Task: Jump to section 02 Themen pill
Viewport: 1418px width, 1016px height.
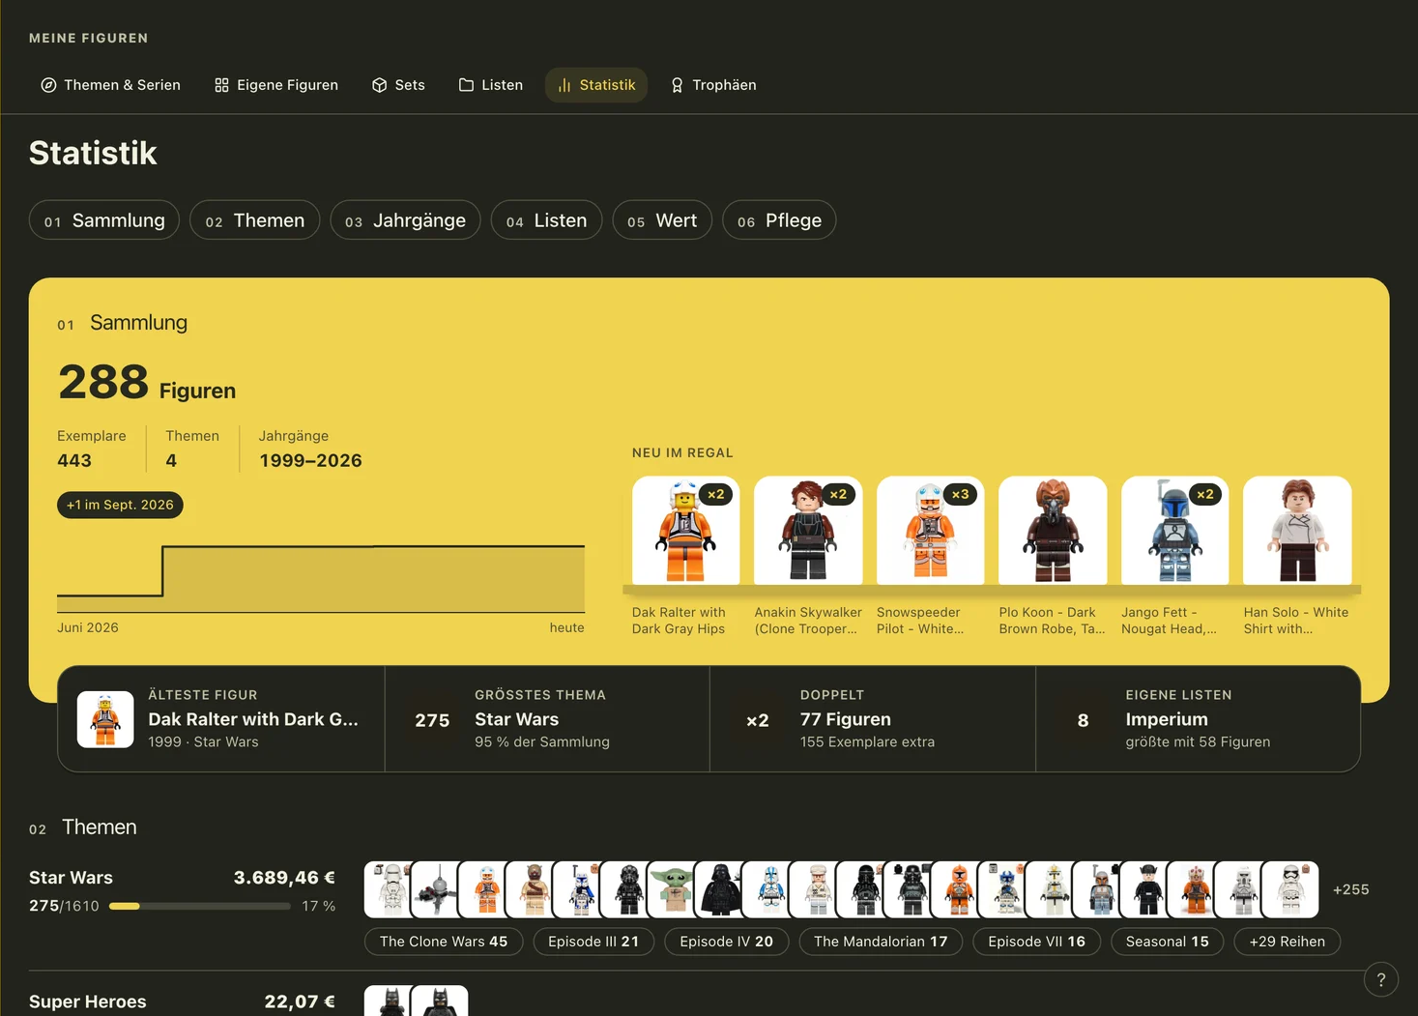Action: tap(255, 220)
